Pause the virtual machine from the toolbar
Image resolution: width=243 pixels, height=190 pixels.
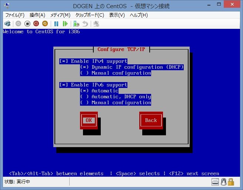click(x=57, y=24)
